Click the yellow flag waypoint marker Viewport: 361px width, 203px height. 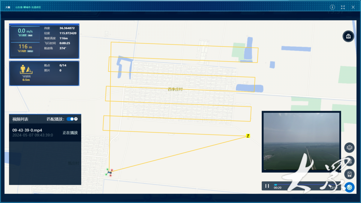(248, 136)
